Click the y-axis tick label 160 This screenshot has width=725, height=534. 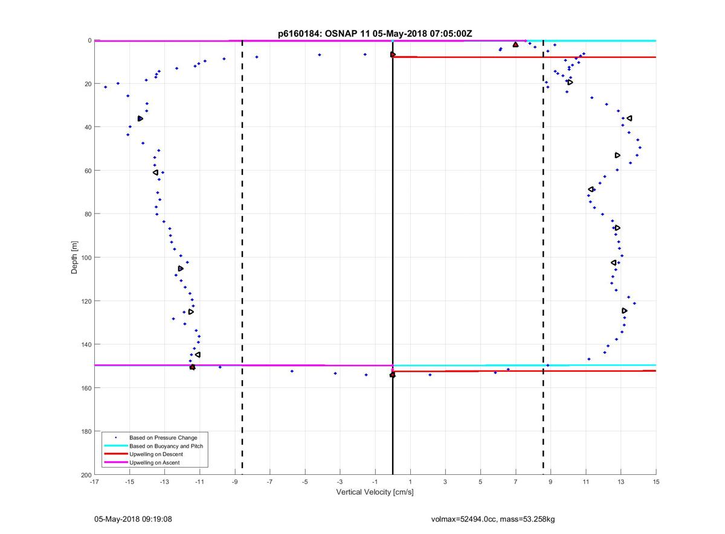(85, 388)
